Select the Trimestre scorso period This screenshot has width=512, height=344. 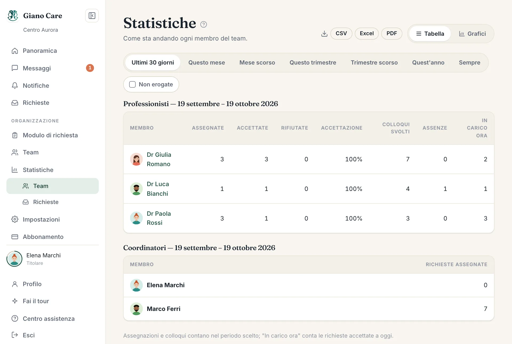(x=374, y=63)
